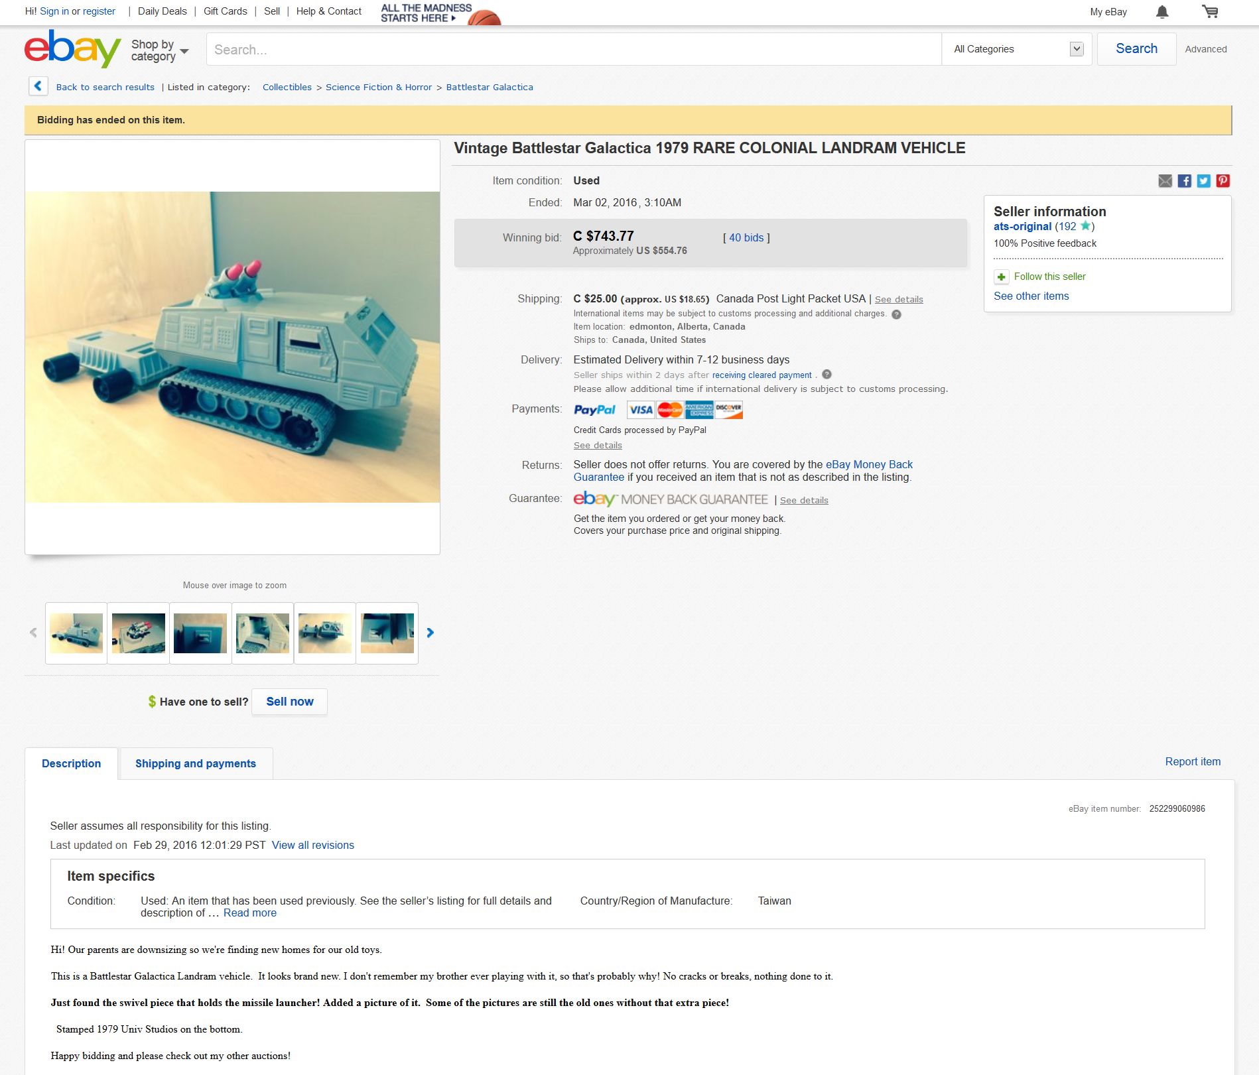Viewport: 1259px width, 1075px height.
Task: Select the third thumbnail image
Action: pyautogui.click(x=200, y=633)
